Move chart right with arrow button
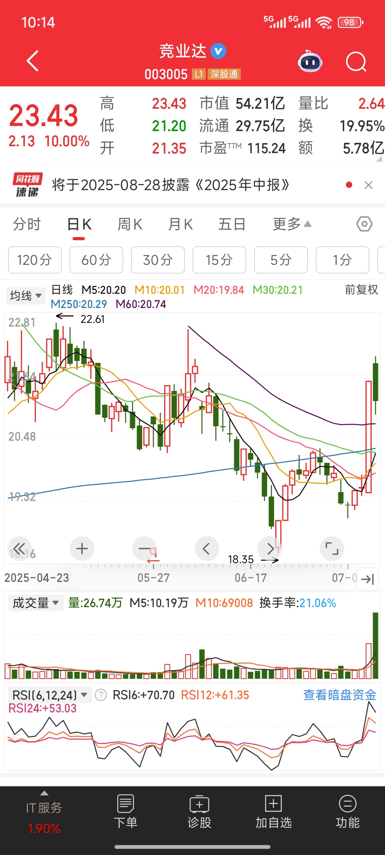Screen dimensions: 385x855 (x=269, y=548)
